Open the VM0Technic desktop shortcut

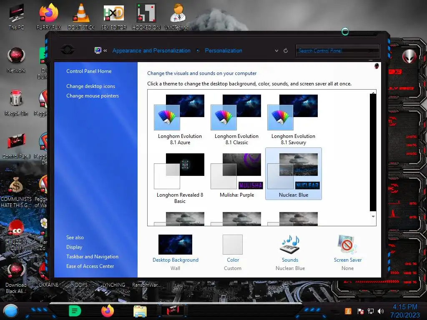point(178,16)
